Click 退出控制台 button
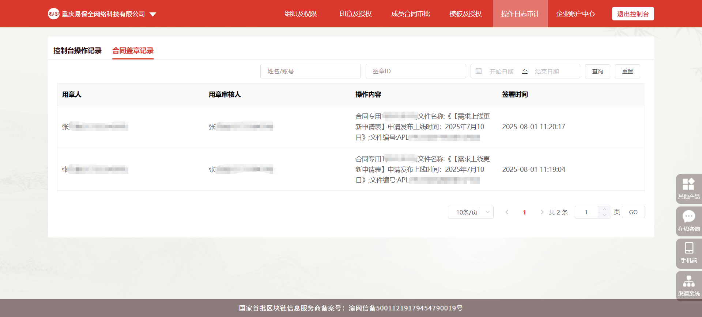Image resolution: width=702 pixels, height=317 pixels. (633, 14)
